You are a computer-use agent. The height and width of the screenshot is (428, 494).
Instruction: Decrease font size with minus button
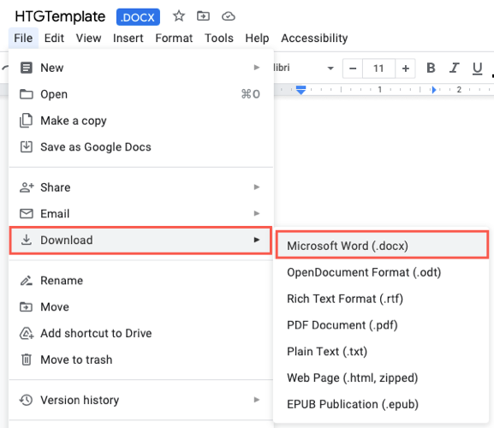353,68
